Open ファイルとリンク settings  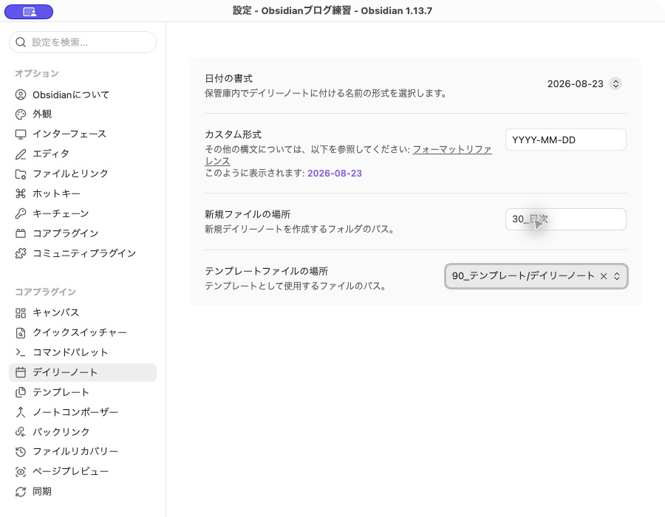click(83, 174)
